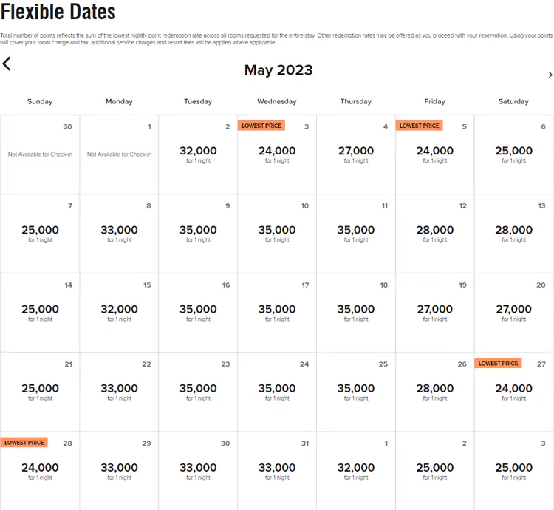Pick May 28 lowest price 24,000
Screen dimensions: 554x510
[x=40, y=470]
